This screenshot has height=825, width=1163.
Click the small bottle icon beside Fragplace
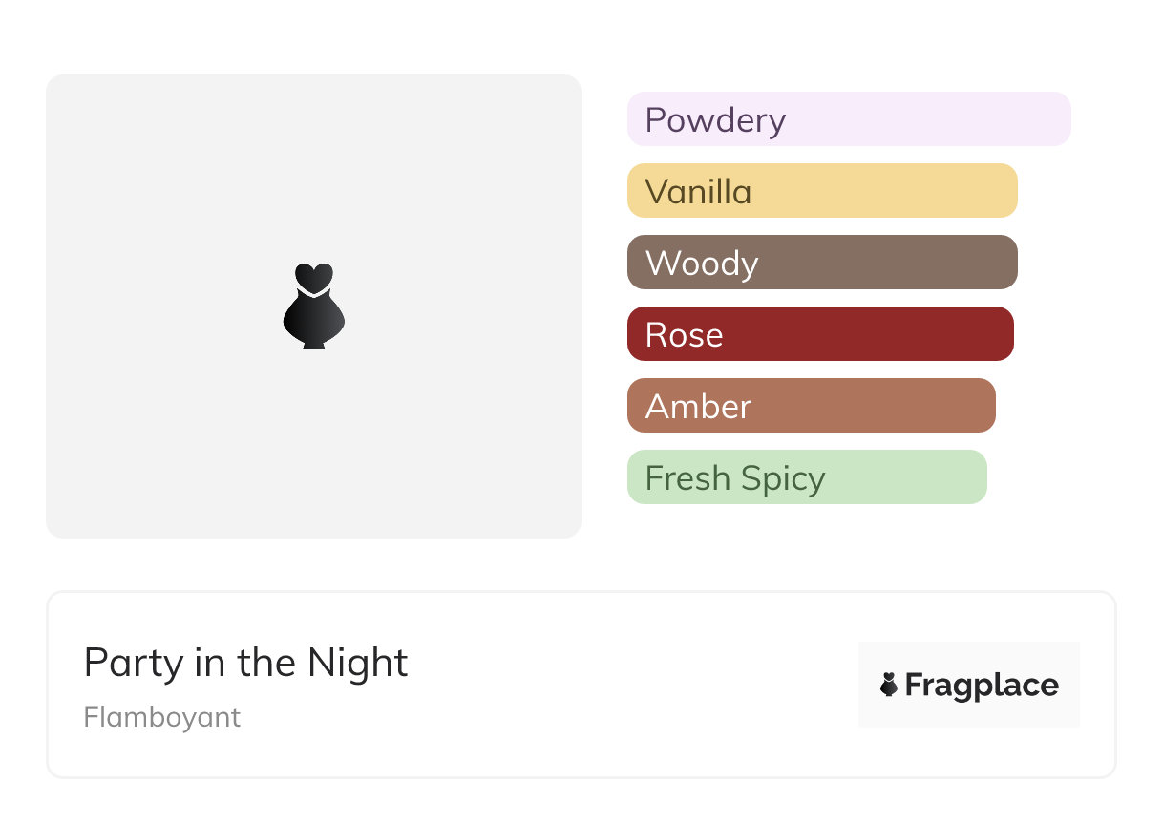pos(889,685)
